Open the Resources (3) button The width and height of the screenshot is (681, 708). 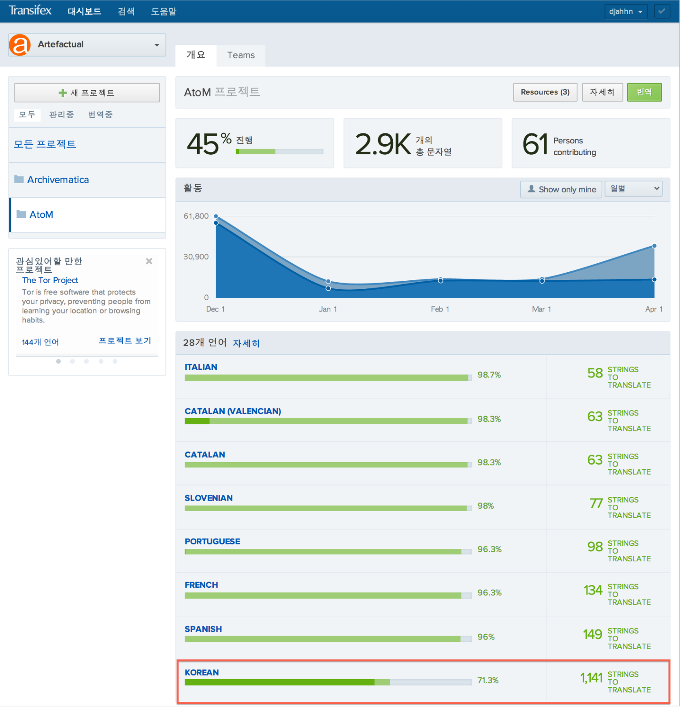click(545, 92)
